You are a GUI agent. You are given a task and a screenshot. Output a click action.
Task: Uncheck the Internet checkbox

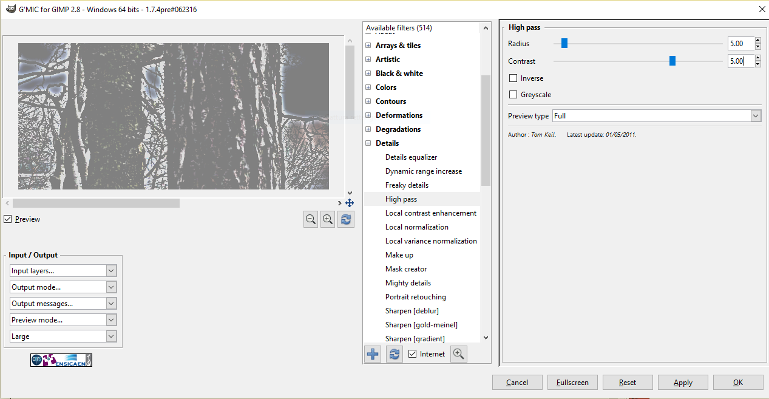[412, 354]
